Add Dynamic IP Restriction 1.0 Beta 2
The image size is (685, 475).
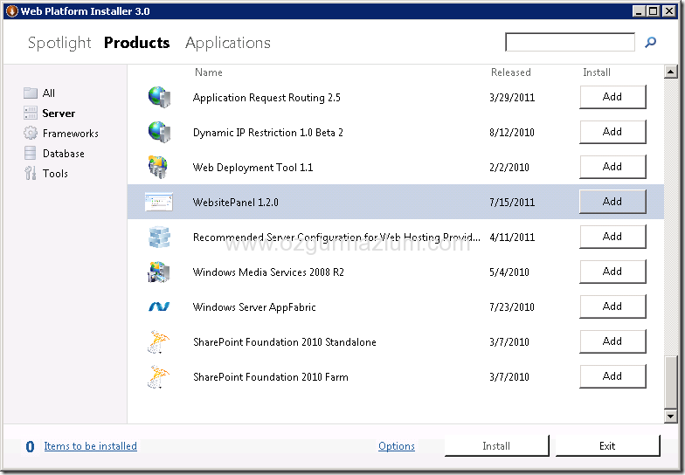[x=612, y=132]
